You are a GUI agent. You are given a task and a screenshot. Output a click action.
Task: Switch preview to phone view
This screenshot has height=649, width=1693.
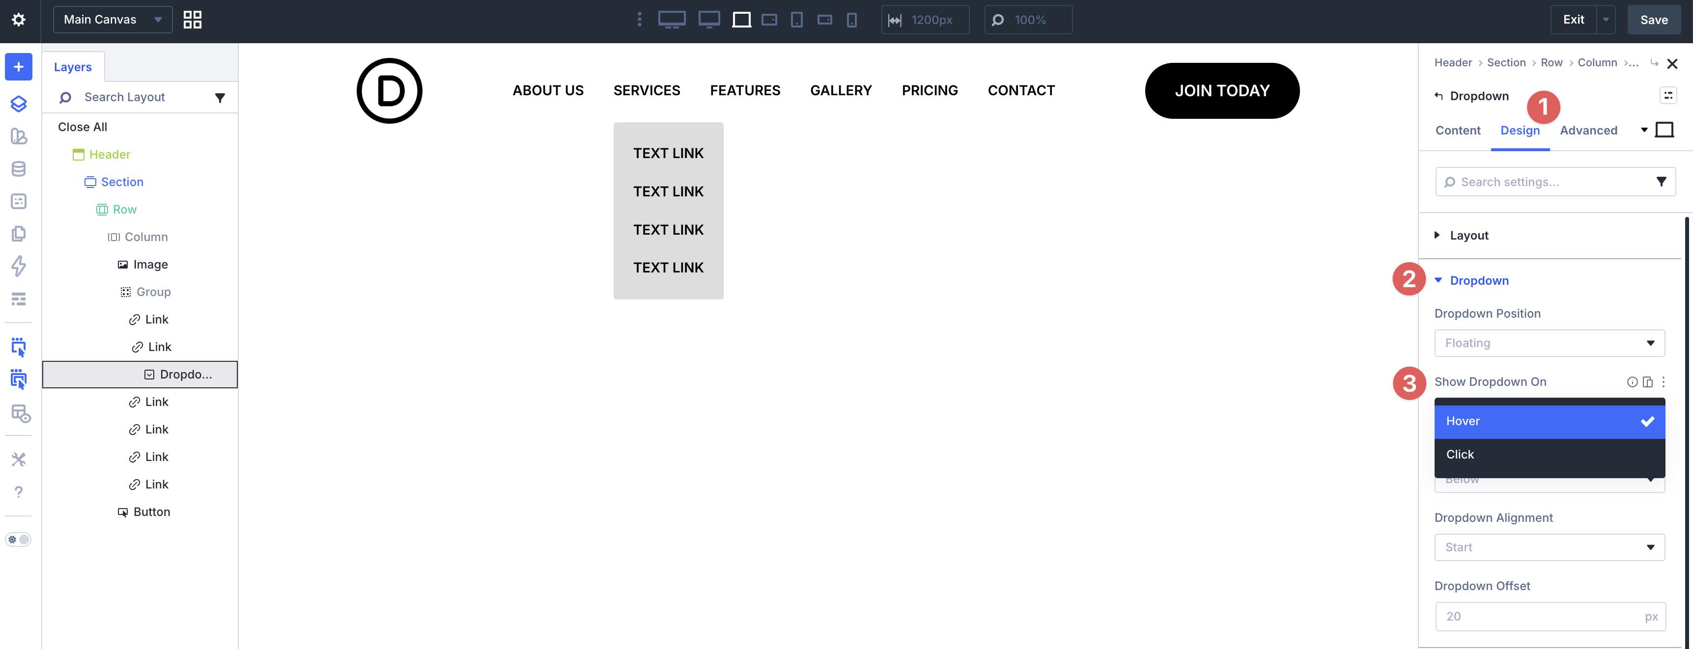click(852, 20)
